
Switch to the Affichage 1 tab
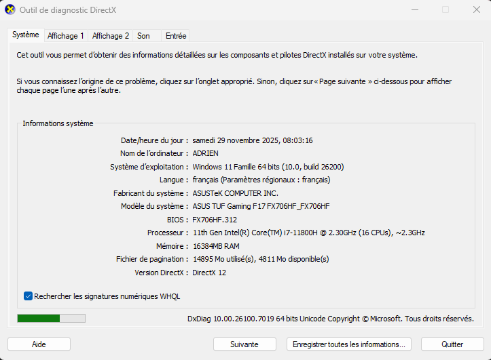tap(66, 36)
